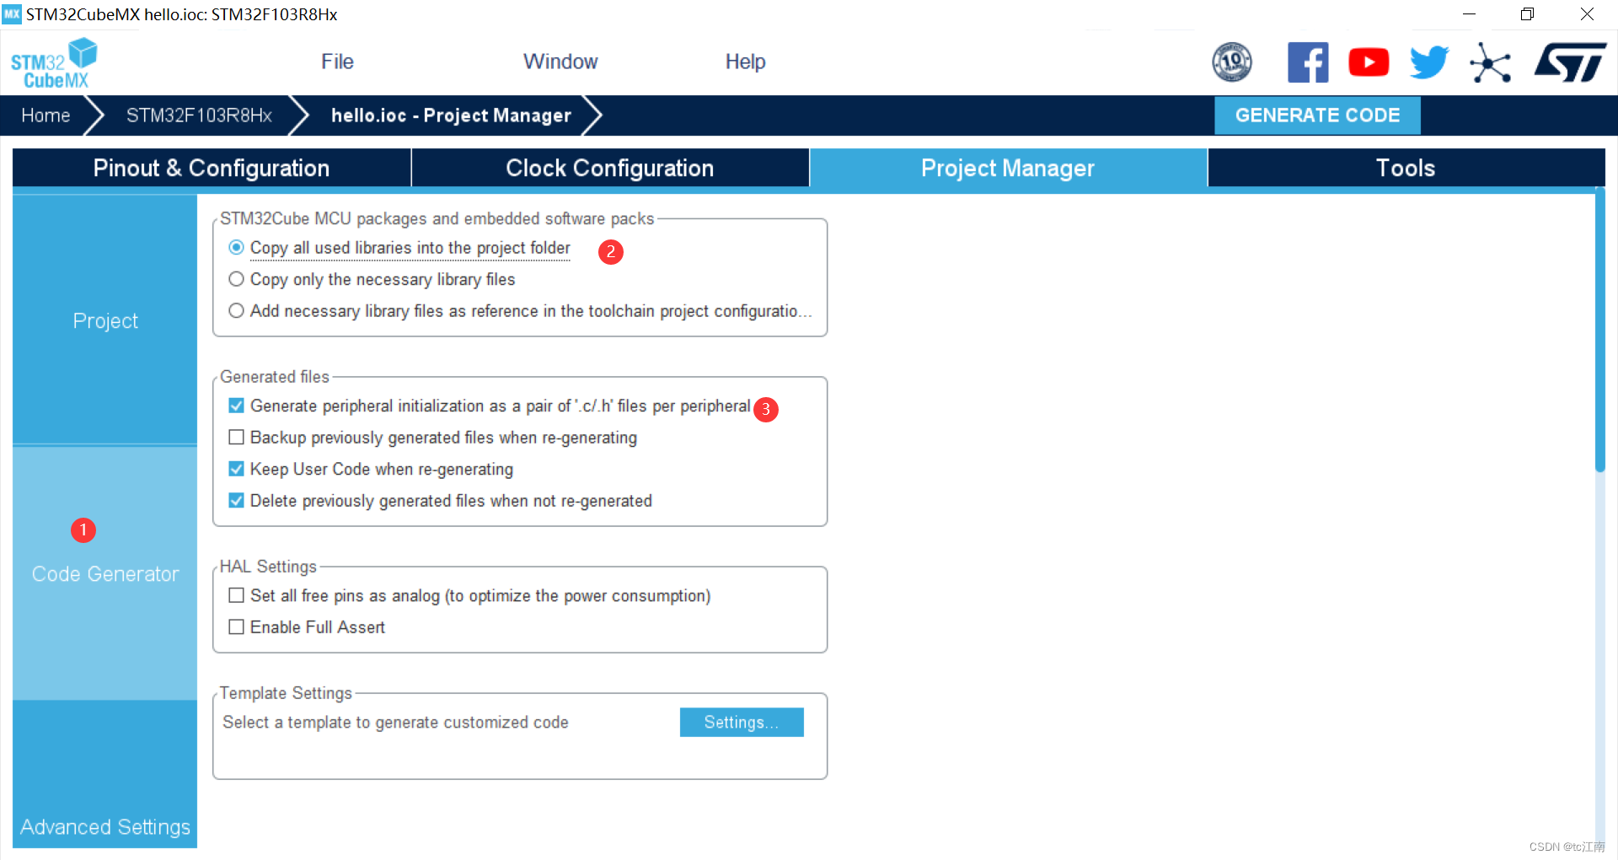
Task: Click the 'HAL Settings' group label
Action: point(268,567)
